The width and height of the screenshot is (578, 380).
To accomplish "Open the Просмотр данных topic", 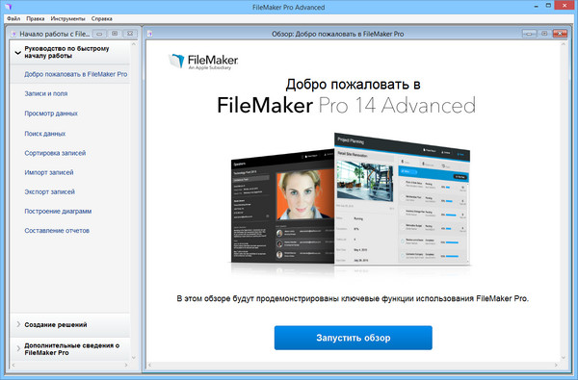I will pyautogui.click(x=51, y=114).
